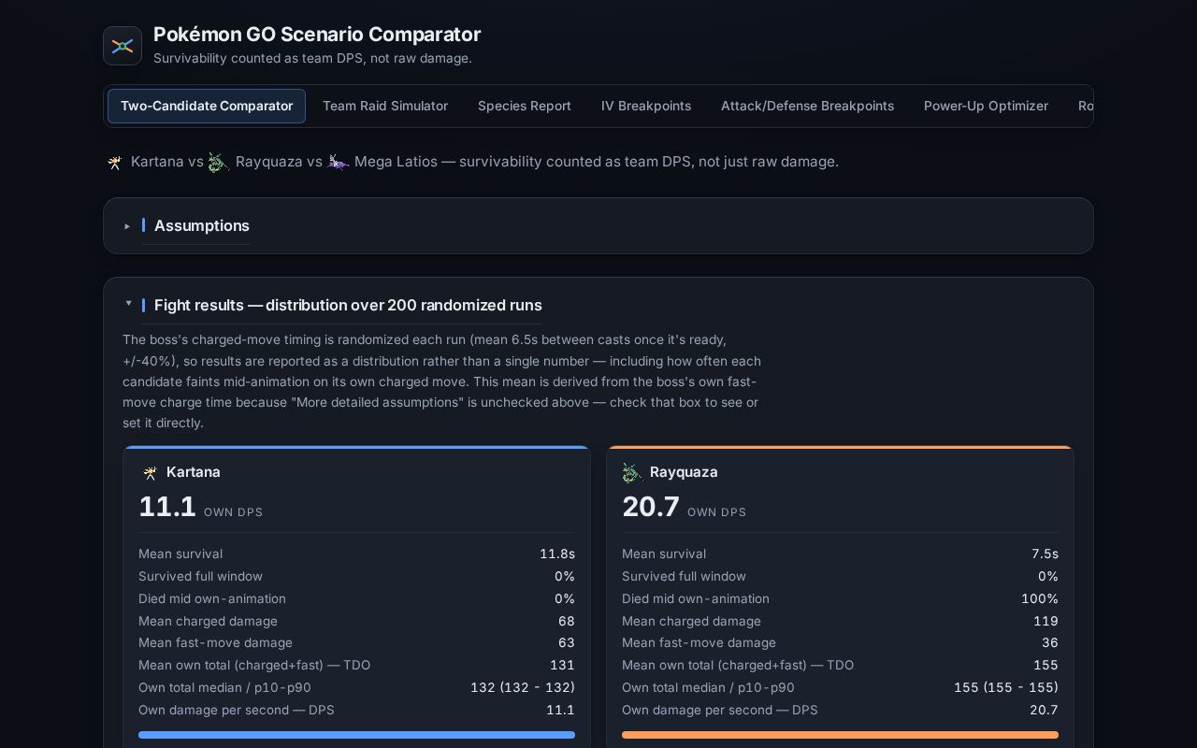Click the Kartana sprite in the summary line
The image size is (1197, 748).
click(114, 163)
